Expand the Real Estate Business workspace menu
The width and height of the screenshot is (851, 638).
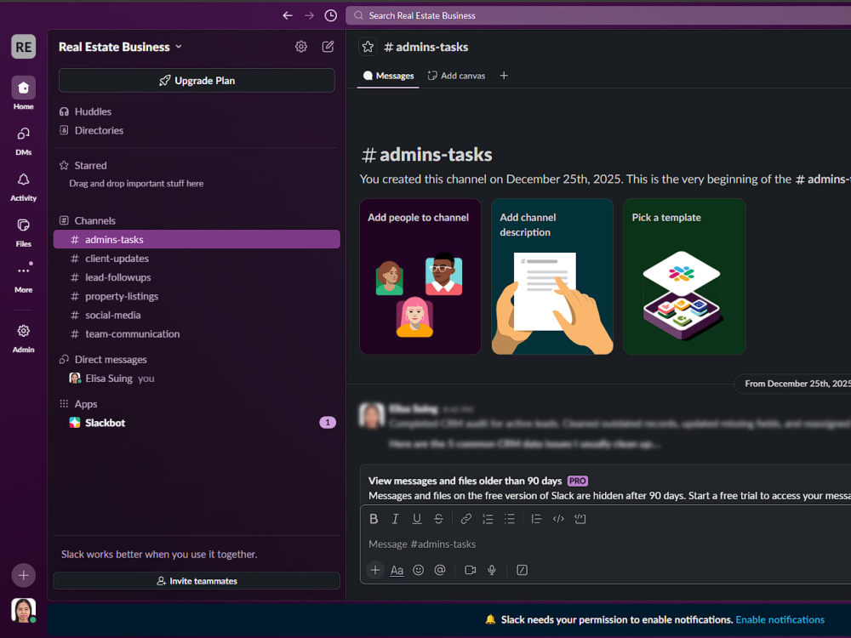[x=120, y=47]
